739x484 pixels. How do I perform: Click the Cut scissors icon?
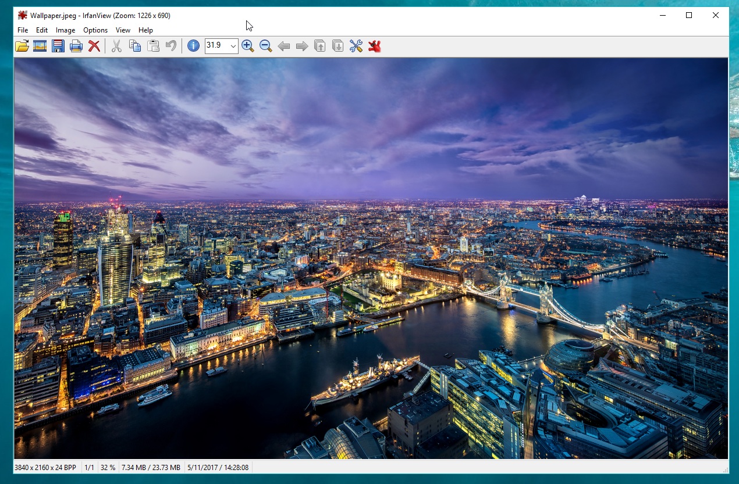point(116,46)
